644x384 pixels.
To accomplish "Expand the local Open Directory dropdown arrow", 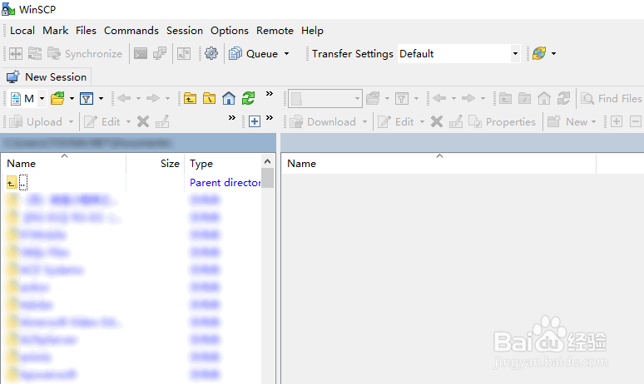I will coord(72,98).
